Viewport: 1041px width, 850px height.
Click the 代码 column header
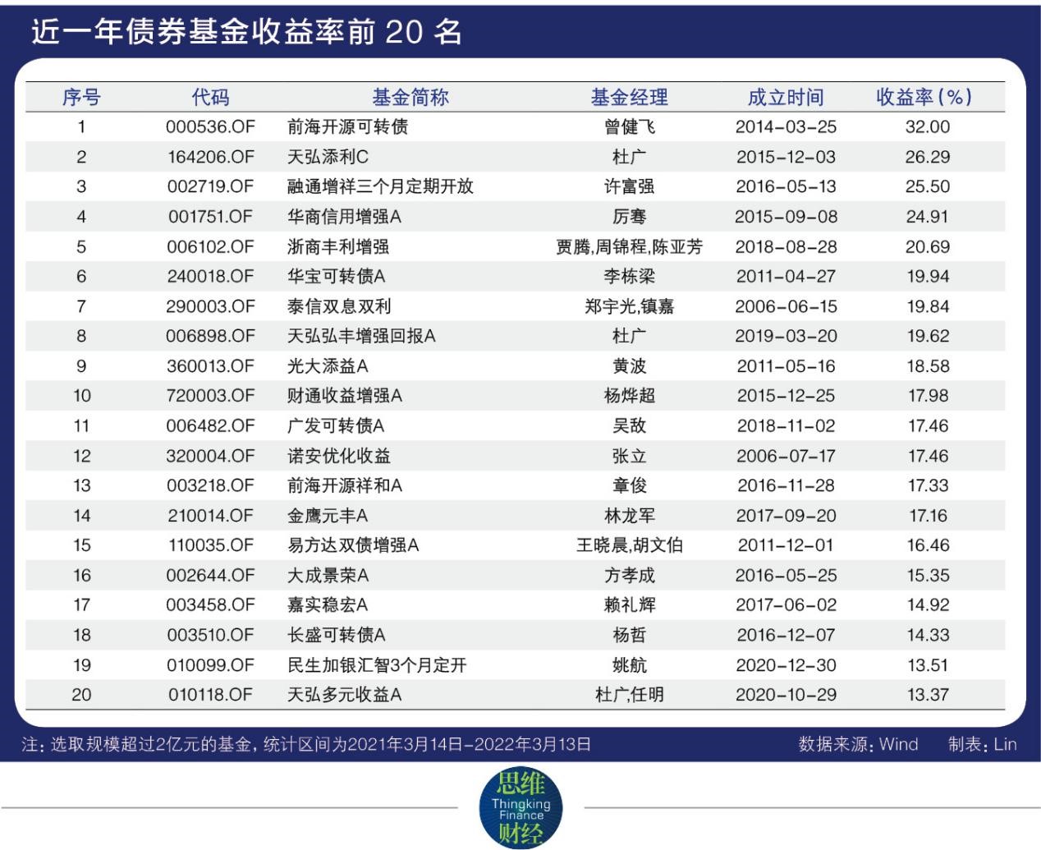pyautogui.click(x=211, y=97)
